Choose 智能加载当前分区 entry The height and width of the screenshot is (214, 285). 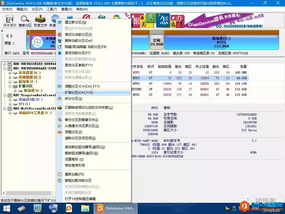[x=78, y=180]
